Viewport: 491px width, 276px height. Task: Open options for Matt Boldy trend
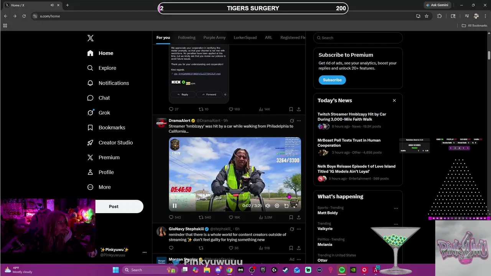pyautogui.click(x=396, y=209)
